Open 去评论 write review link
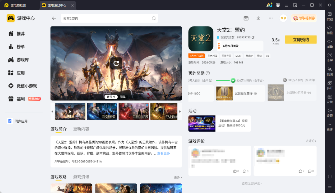Screen dimensions: 335x193 (311, 141)
